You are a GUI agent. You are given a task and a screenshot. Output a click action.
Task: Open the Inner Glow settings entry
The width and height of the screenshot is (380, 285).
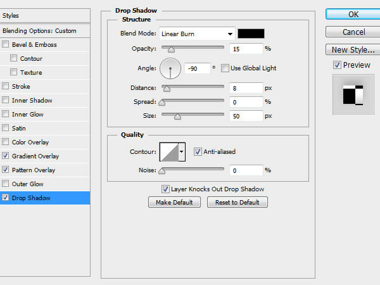pos(28,114)
